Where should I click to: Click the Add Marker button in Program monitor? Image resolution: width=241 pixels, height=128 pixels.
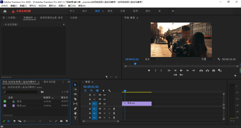pyautogui.click(x=149, y=70)
